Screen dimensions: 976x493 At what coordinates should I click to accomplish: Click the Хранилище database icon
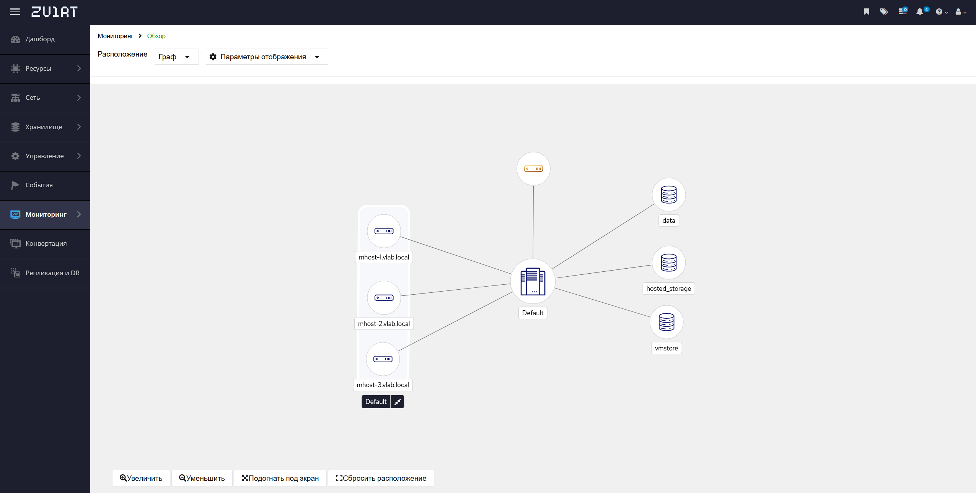pyautogui.click(x=15, y=127)
